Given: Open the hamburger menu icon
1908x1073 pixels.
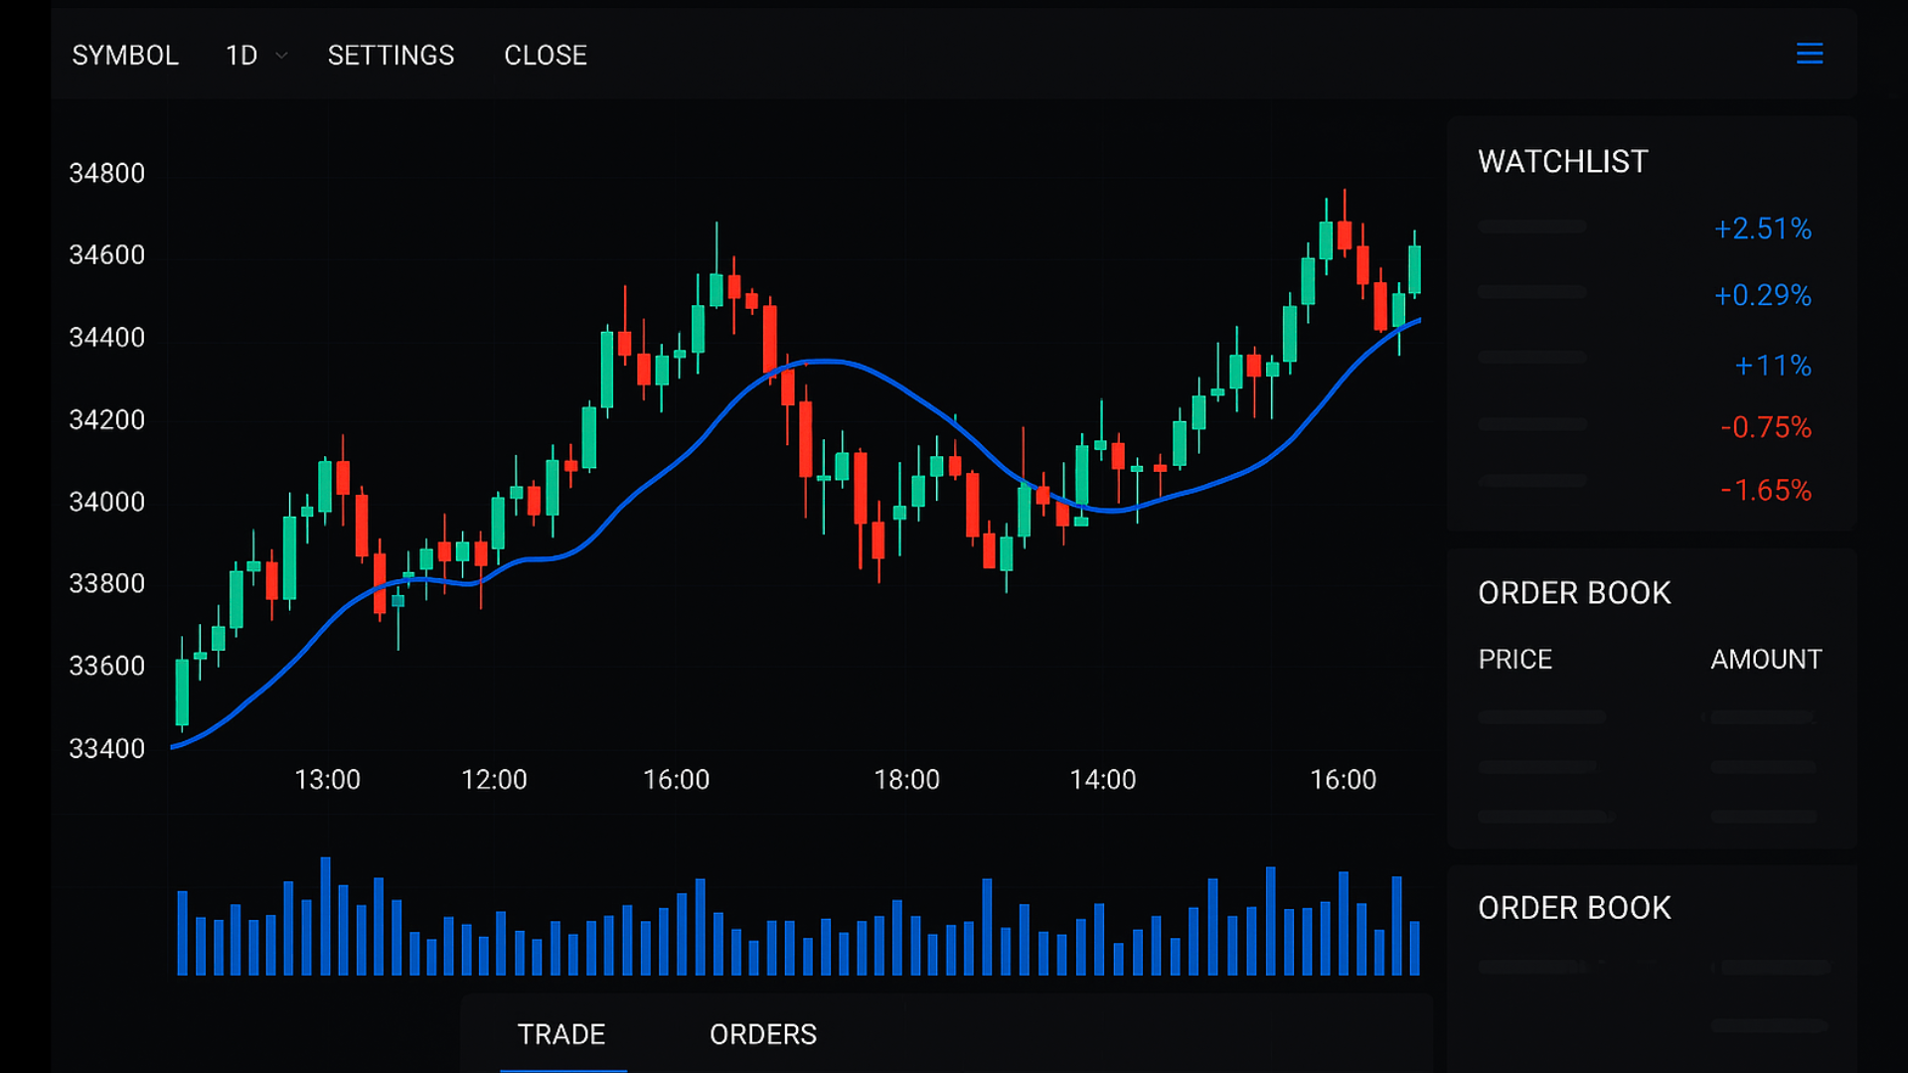Looking at the screenshot, I should pyautogui.click(x=1809, y=54).
